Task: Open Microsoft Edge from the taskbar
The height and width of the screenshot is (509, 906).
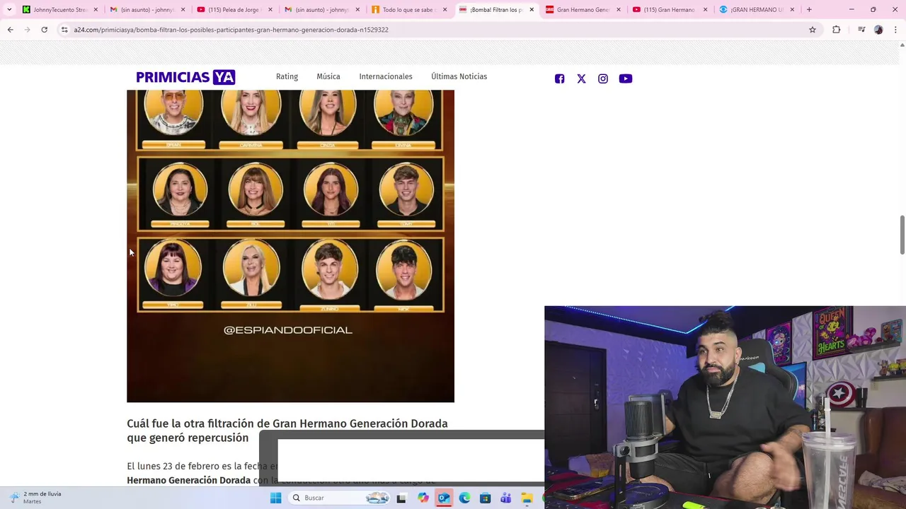Action: click(464, 498)
